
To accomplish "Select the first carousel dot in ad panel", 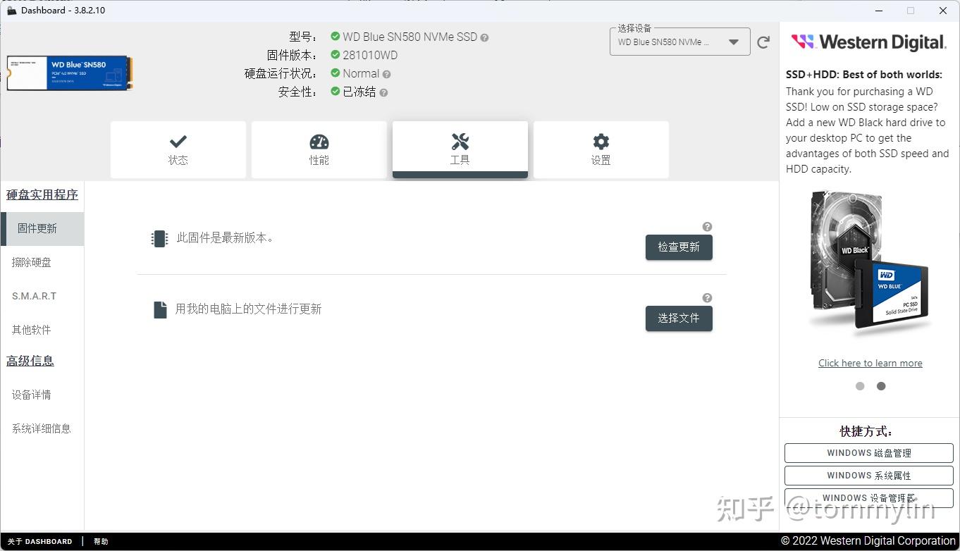I will pyautogui.click(x=860, y=386).
